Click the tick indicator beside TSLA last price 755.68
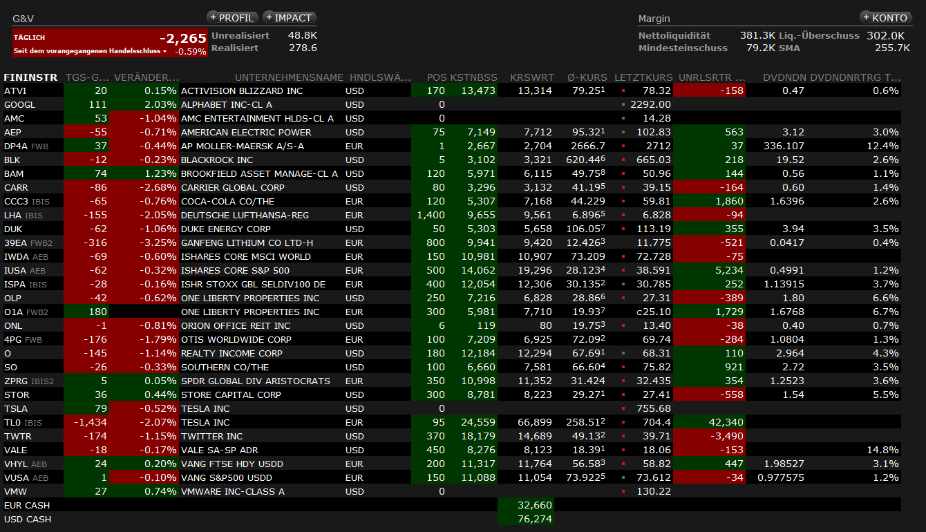Image resolution: width=926 pixels, height=532 pixels. (623, 409)
